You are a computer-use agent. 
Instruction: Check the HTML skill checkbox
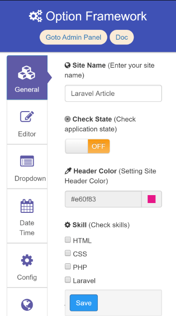[x=68, y=239]
